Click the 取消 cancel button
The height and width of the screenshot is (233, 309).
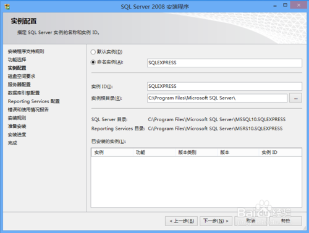coord(251,221)
